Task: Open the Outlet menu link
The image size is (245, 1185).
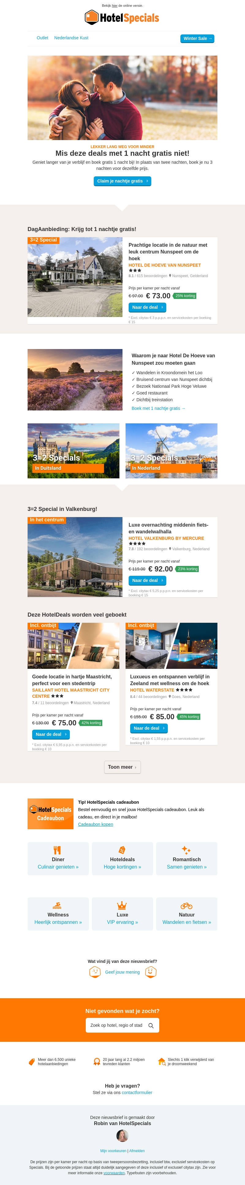Action: (42, 38)
